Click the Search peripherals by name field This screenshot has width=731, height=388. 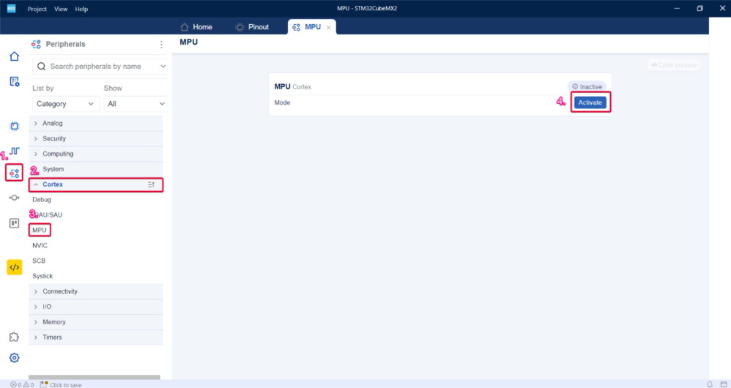click(x=100, y=67)
